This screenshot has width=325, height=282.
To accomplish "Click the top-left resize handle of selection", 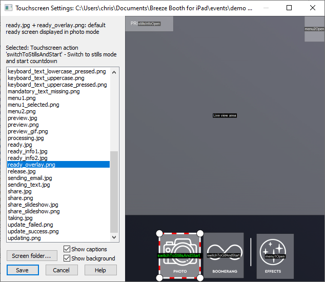I will click(x=159, y=233).
